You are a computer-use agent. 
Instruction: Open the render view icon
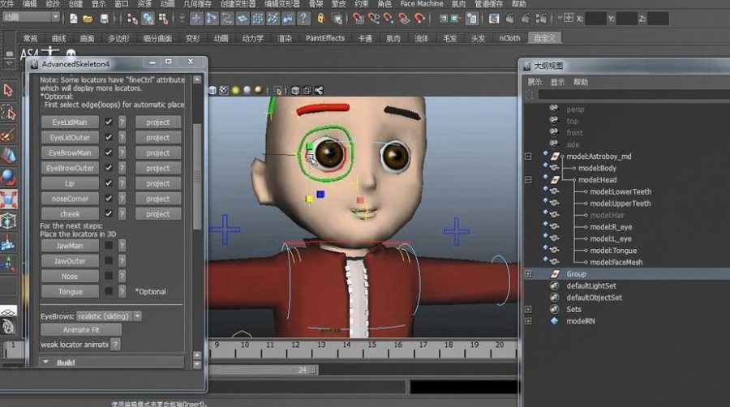pos(494,19)
